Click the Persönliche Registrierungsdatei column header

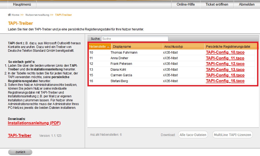click(231, 47)
